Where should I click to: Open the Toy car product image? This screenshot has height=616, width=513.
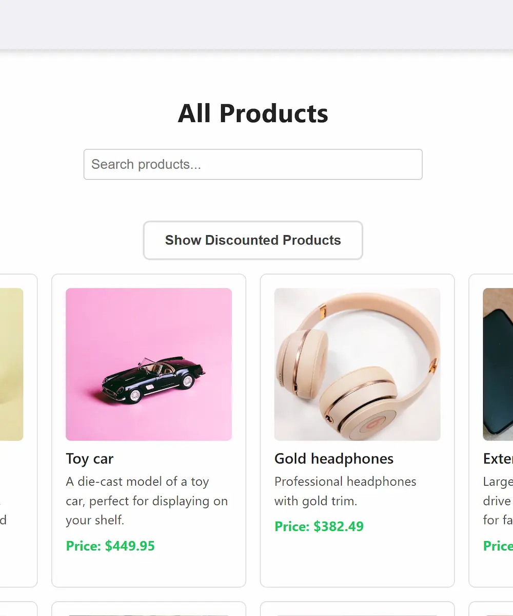[x=149, y=364]
